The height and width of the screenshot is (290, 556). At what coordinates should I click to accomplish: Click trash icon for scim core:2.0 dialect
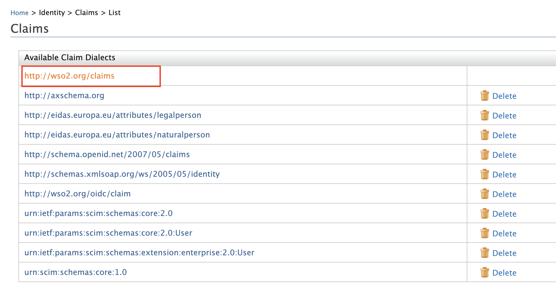pyautogui.click(x=484, y=213)
